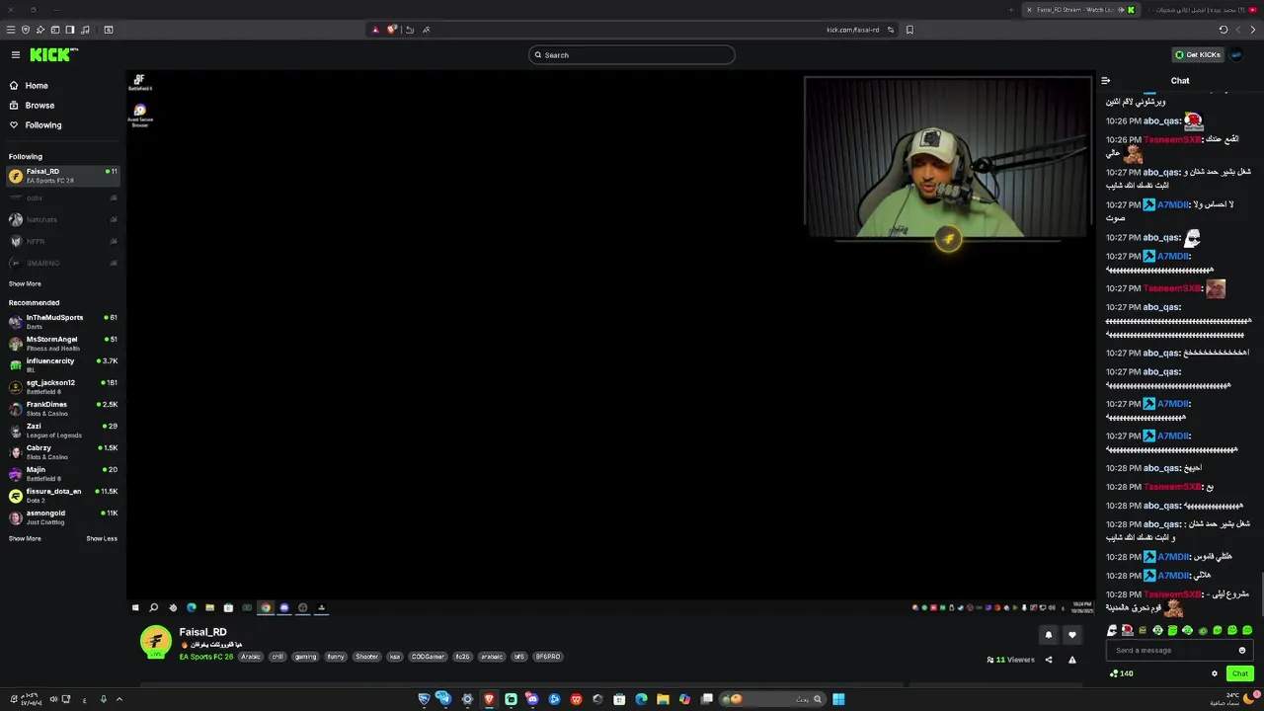Focus the Kick Search field

[632, 55]
